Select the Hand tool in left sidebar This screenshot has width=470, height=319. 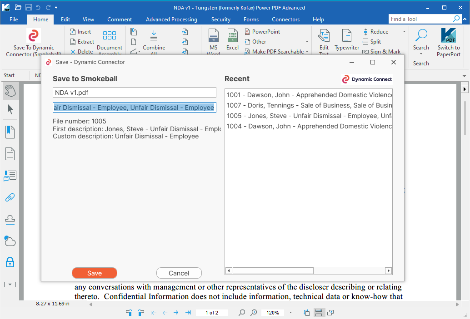click(10, 90)
